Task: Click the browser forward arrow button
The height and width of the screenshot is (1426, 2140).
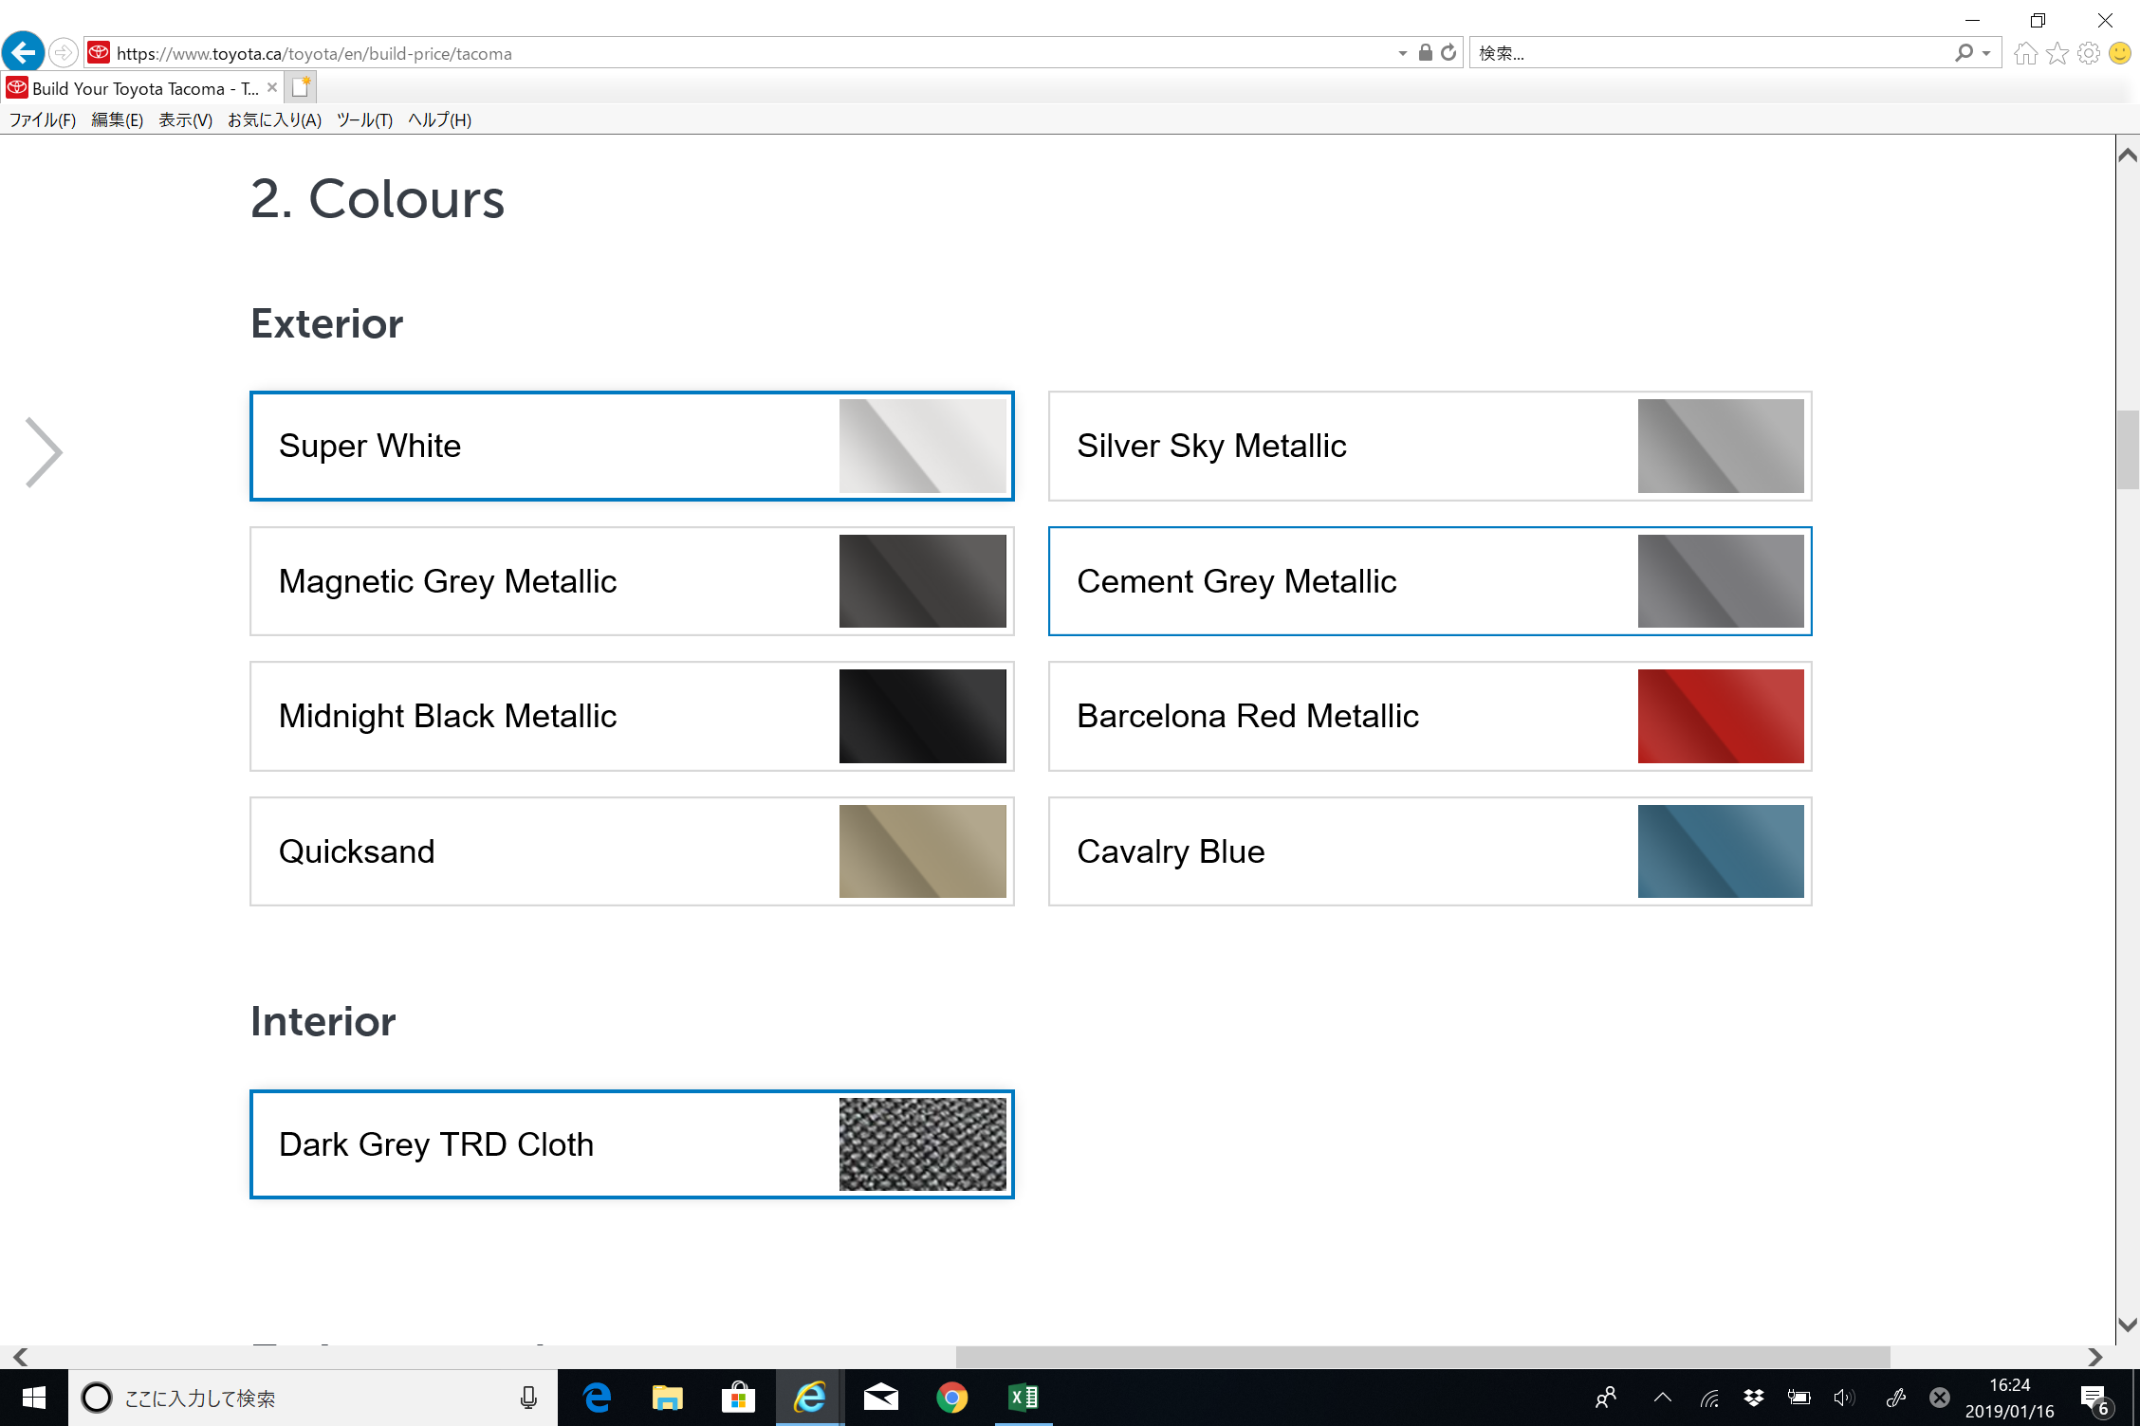Action: point(64,52)
